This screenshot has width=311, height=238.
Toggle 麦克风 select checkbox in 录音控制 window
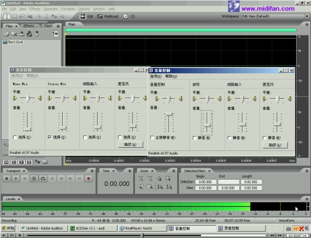pyautogui.click(x=119, y=137)
